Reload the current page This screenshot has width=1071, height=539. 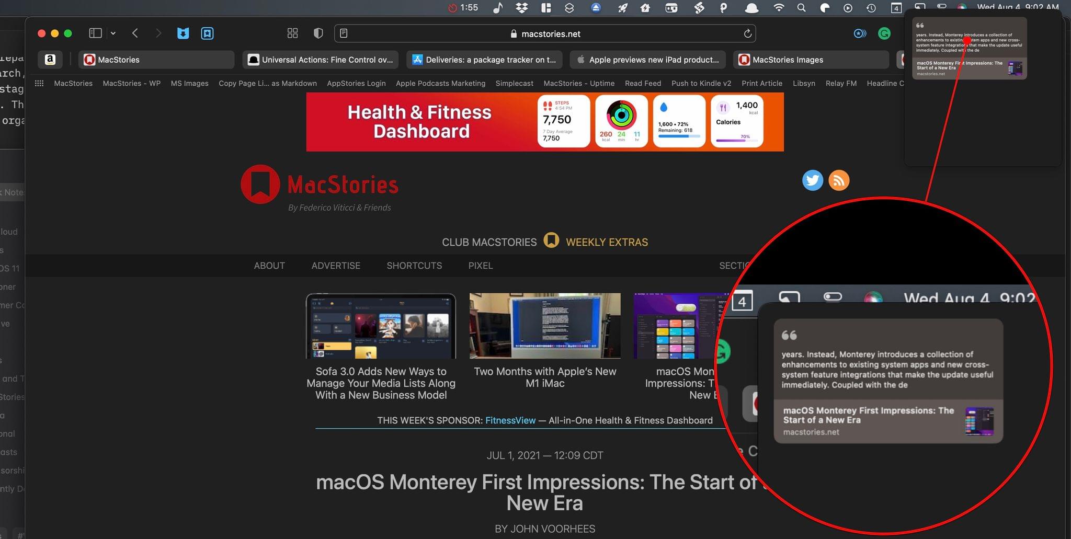(747, 33)
